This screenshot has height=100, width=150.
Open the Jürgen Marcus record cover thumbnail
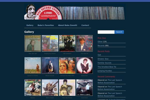click(x=84, y=43)
